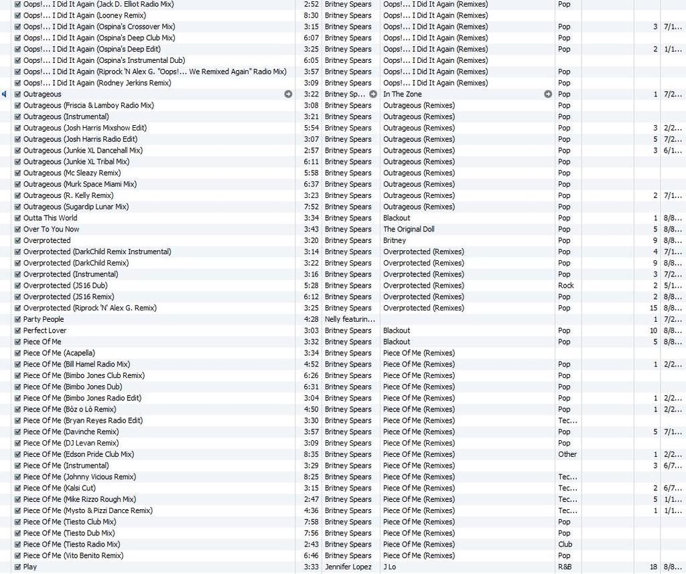Select Oops!... I Did It Again (Looney Remix)
This screenshot has width=686, height=574.
point(84,15)
